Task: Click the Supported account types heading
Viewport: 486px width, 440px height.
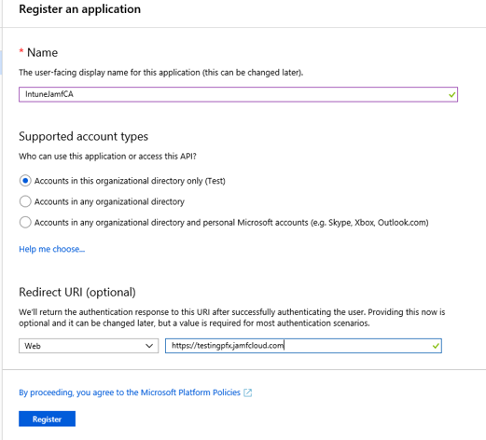Action: [83, 136]
